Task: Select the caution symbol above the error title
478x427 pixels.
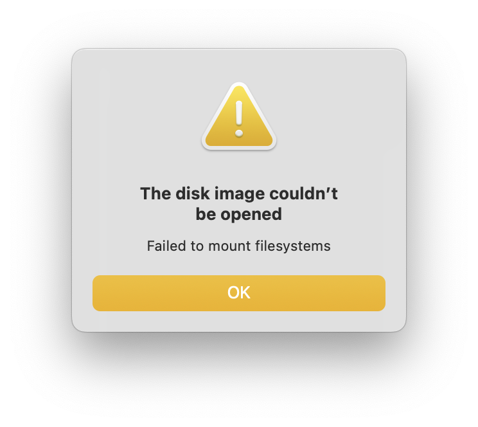Action: tap(239, 116)
